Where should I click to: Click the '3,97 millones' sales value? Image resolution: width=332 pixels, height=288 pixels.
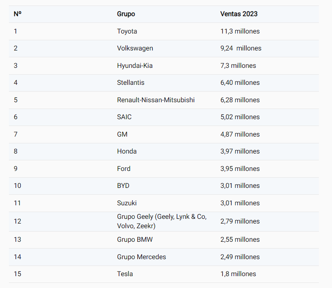tap(240, 151)
